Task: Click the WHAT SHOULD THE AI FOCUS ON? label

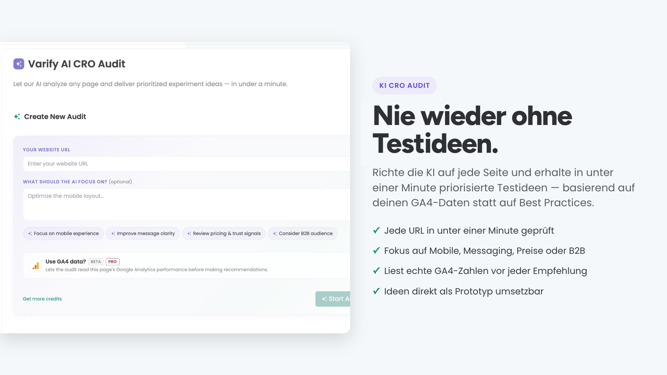Action: [x=65, y=182]
